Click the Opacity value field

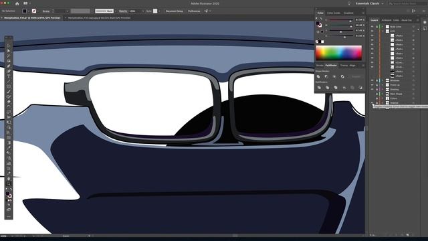pyautogui.click(x=134, y=11)
